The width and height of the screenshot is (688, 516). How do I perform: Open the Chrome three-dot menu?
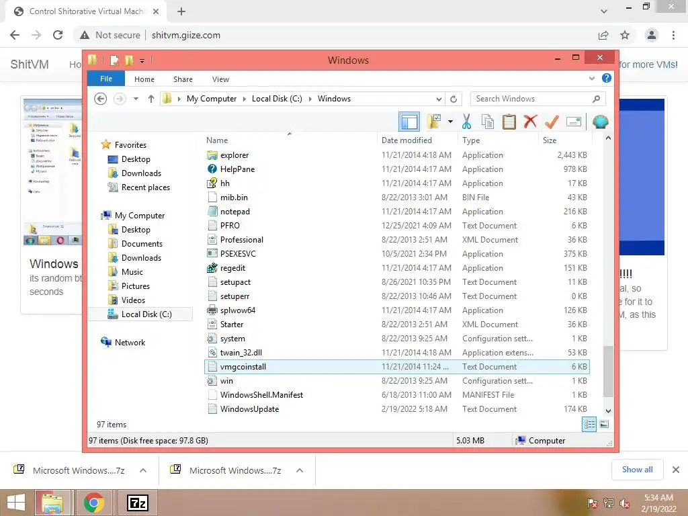coord(673,35)
